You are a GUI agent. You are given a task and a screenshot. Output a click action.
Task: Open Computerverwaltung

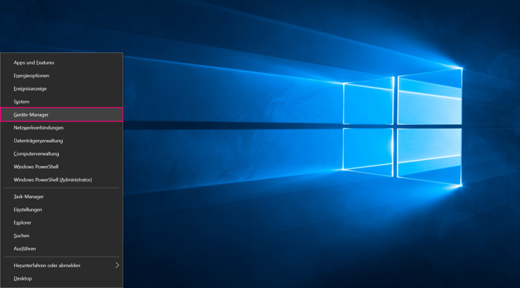62,154
